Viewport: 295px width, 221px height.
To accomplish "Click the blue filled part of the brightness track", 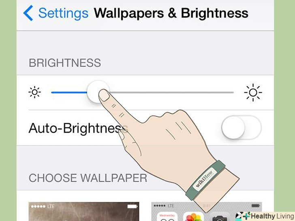I will click(69, 92).
